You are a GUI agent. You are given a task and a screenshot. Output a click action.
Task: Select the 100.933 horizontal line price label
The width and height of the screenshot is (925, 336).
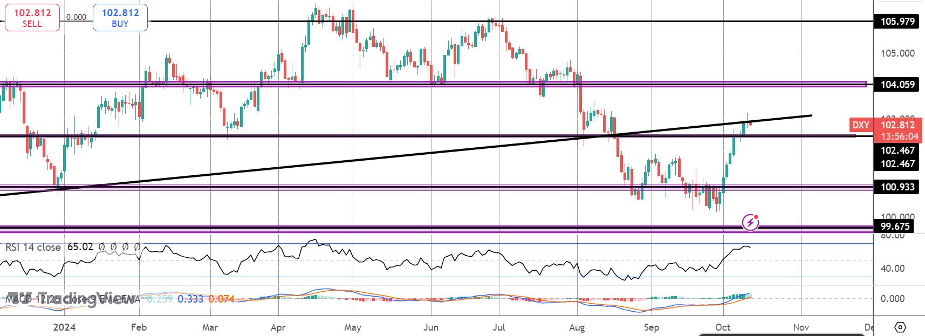click(897, 187)
